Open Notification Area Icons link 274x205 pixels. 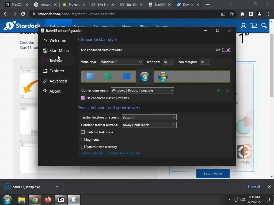point(125,153)
